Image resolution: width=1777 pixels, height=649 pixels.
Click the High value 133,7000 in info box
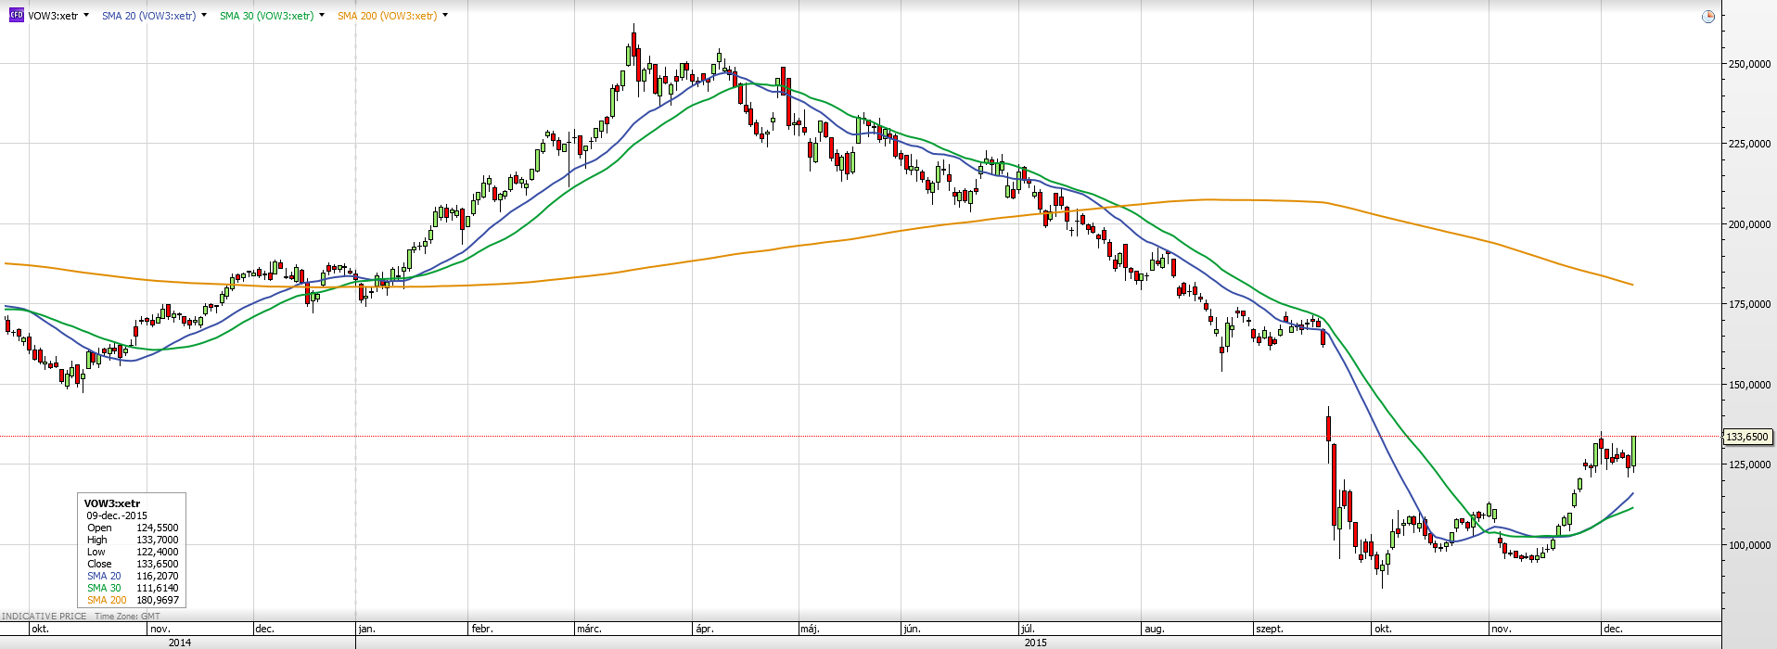point(157,540)
